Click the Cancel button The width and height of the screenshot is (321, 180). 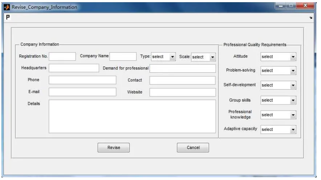193,147
